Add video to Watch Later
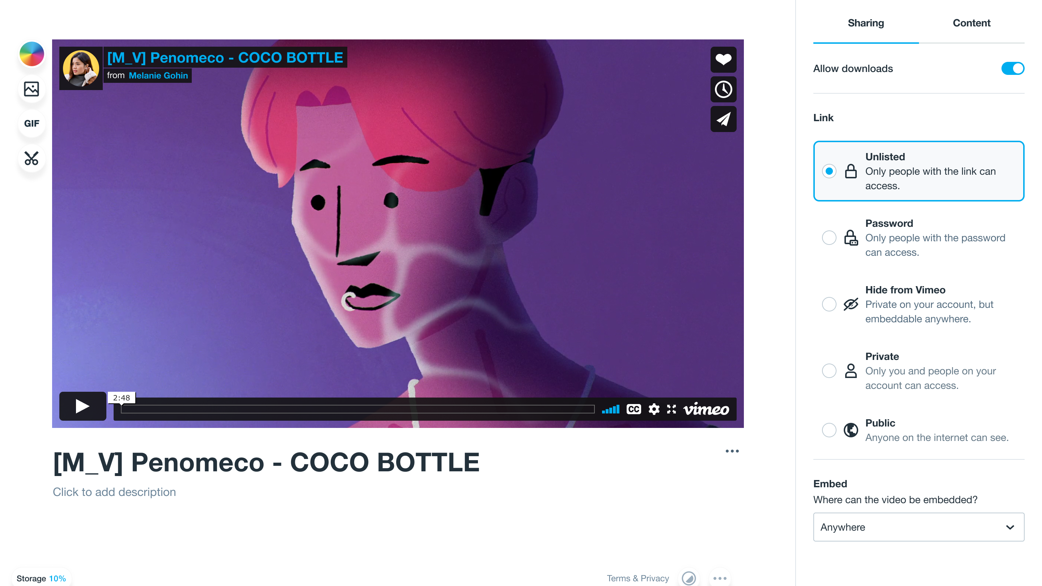The width and height of the screenshot is (1042, 586). tap(723, 89)
